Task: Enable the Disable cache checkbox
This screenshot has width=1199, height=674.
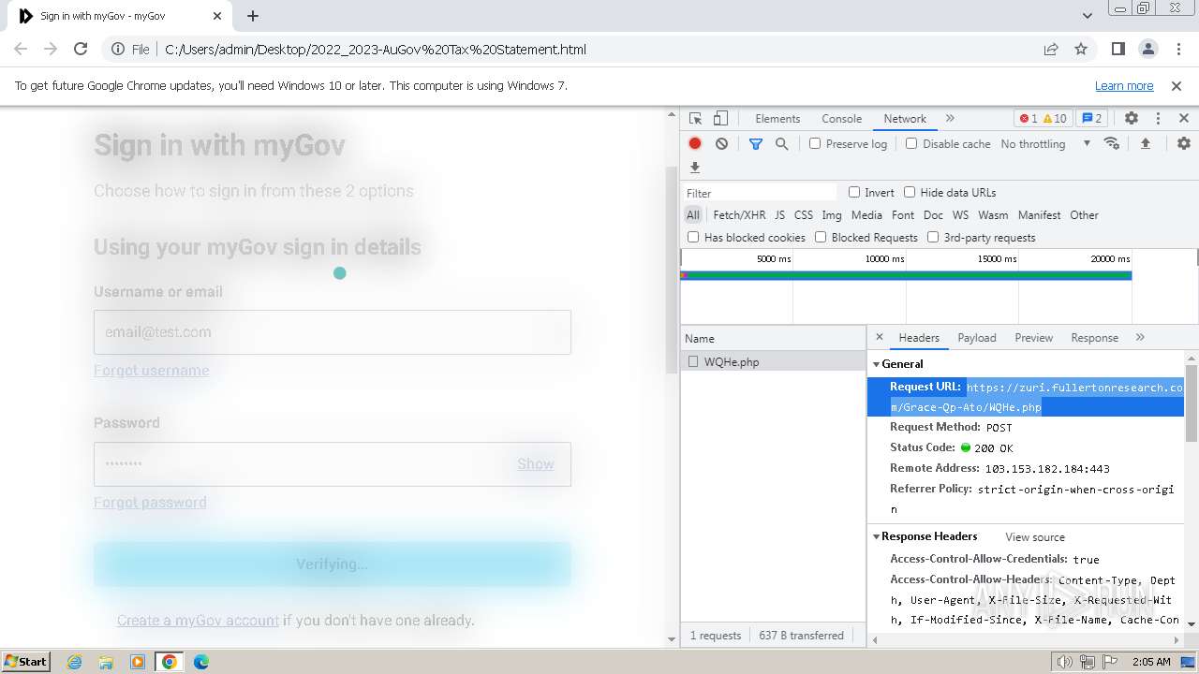Action: coord(911,143)
